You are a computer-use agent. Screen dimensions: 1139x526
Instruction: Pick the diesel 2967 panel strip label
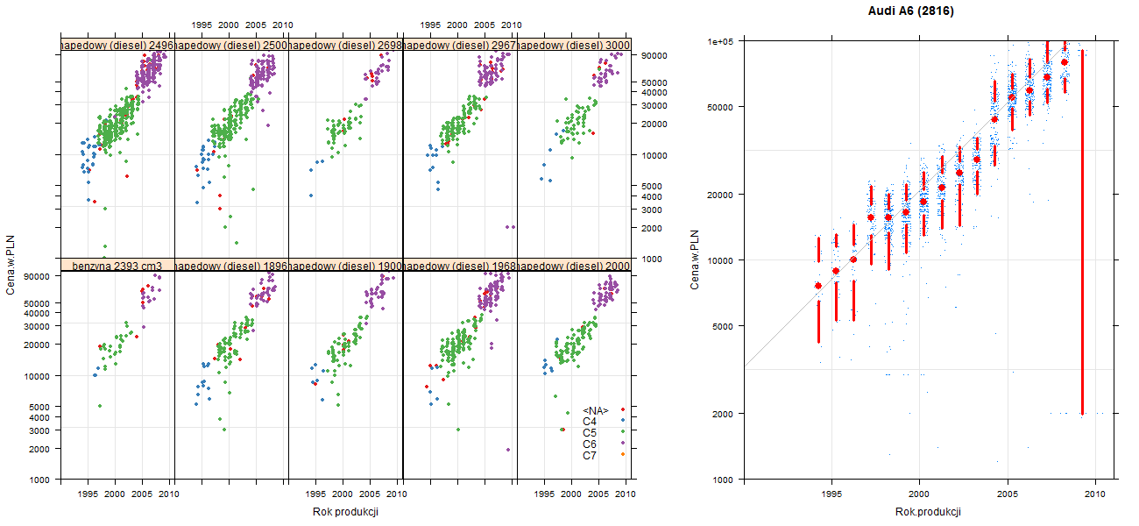point(460,45)
